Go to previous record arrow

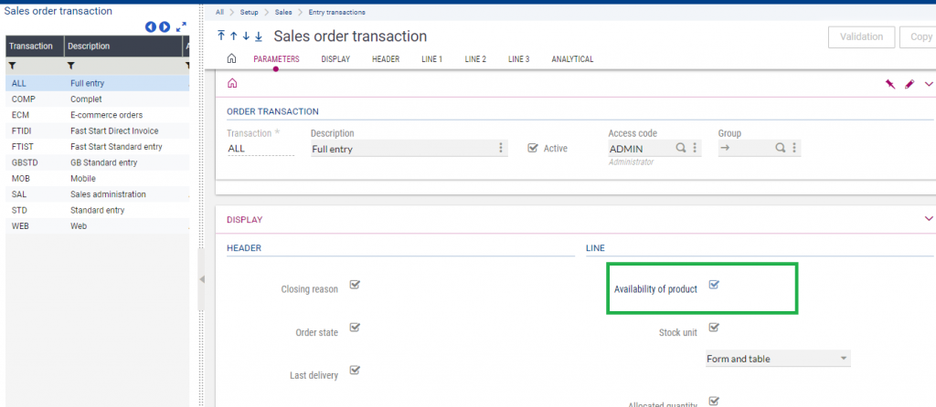(233, 37)
